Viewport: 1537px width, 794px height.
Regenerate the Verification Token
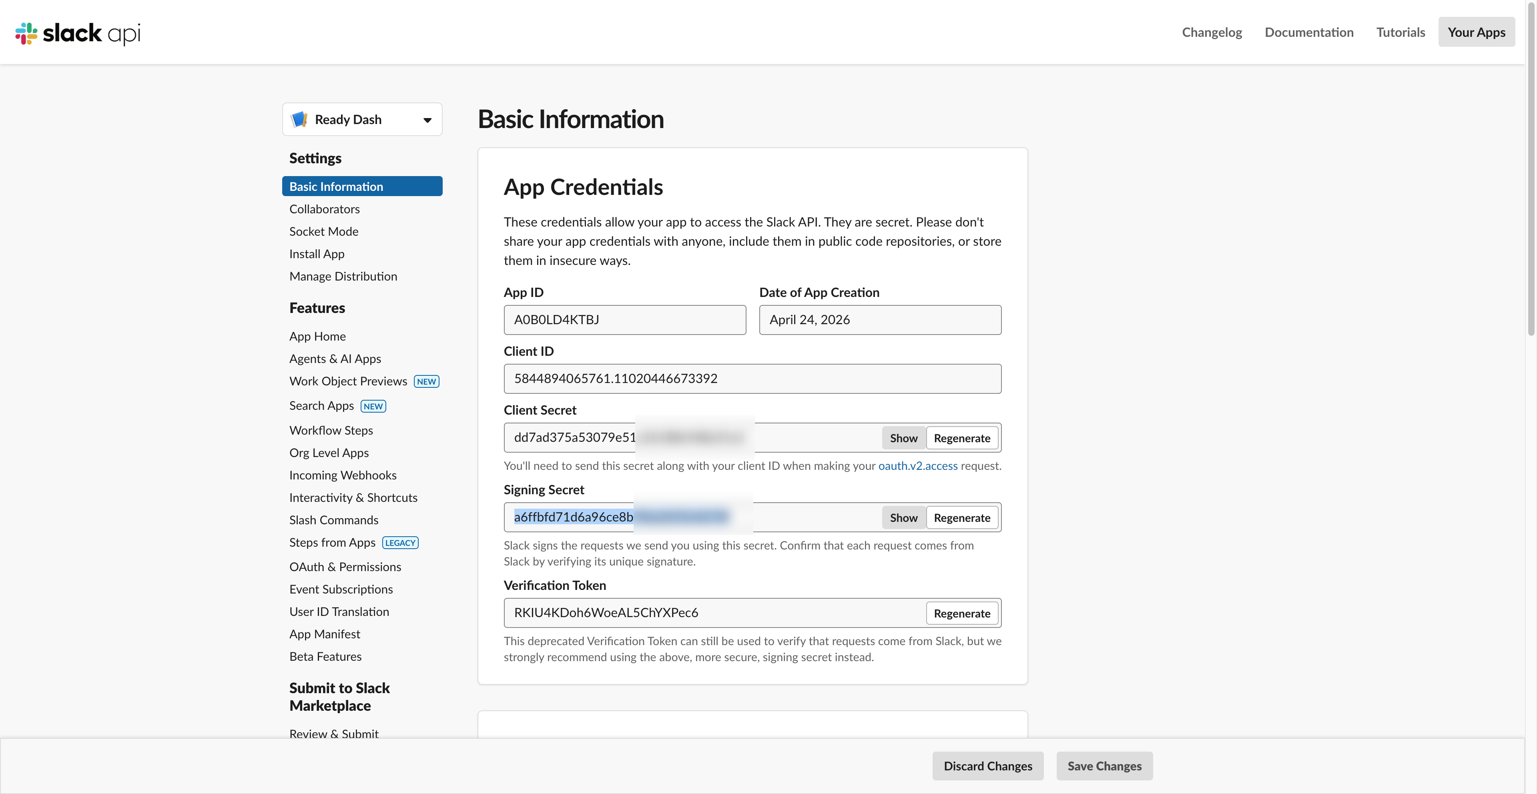962,613
